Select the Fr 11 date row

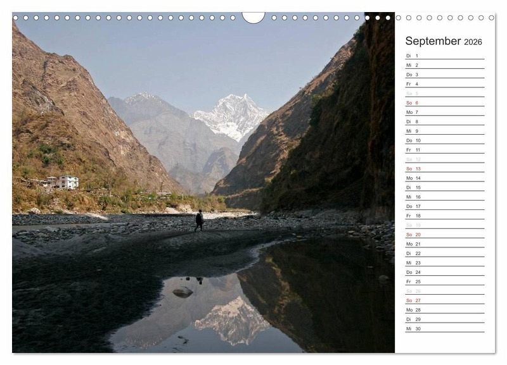445,150
